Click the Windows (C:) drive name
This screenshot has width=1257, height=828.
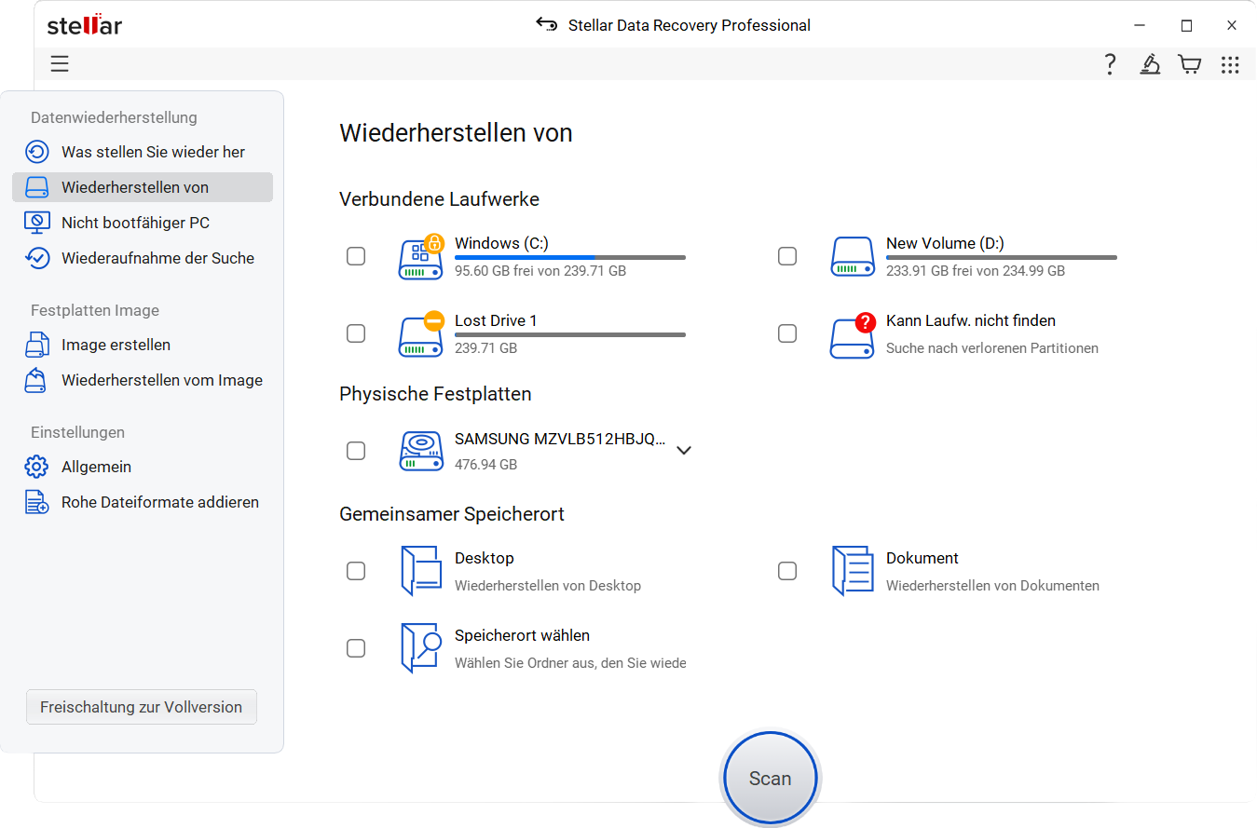pyautogui.click(x=501, y=243)
